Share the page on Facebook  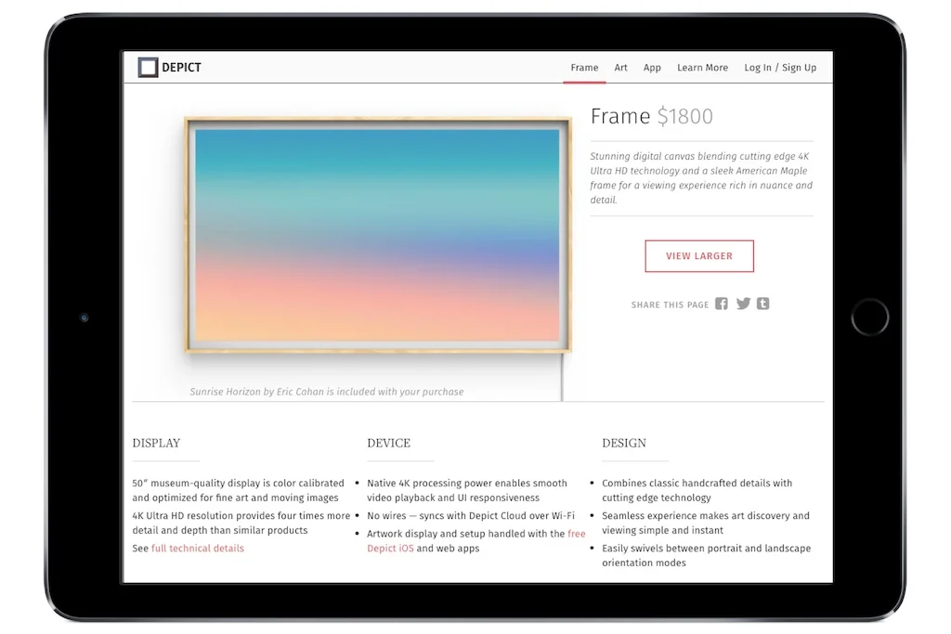coord(721,304)
